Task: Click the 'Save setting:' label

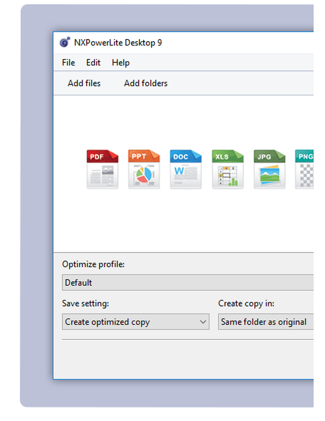Action: 85,303
